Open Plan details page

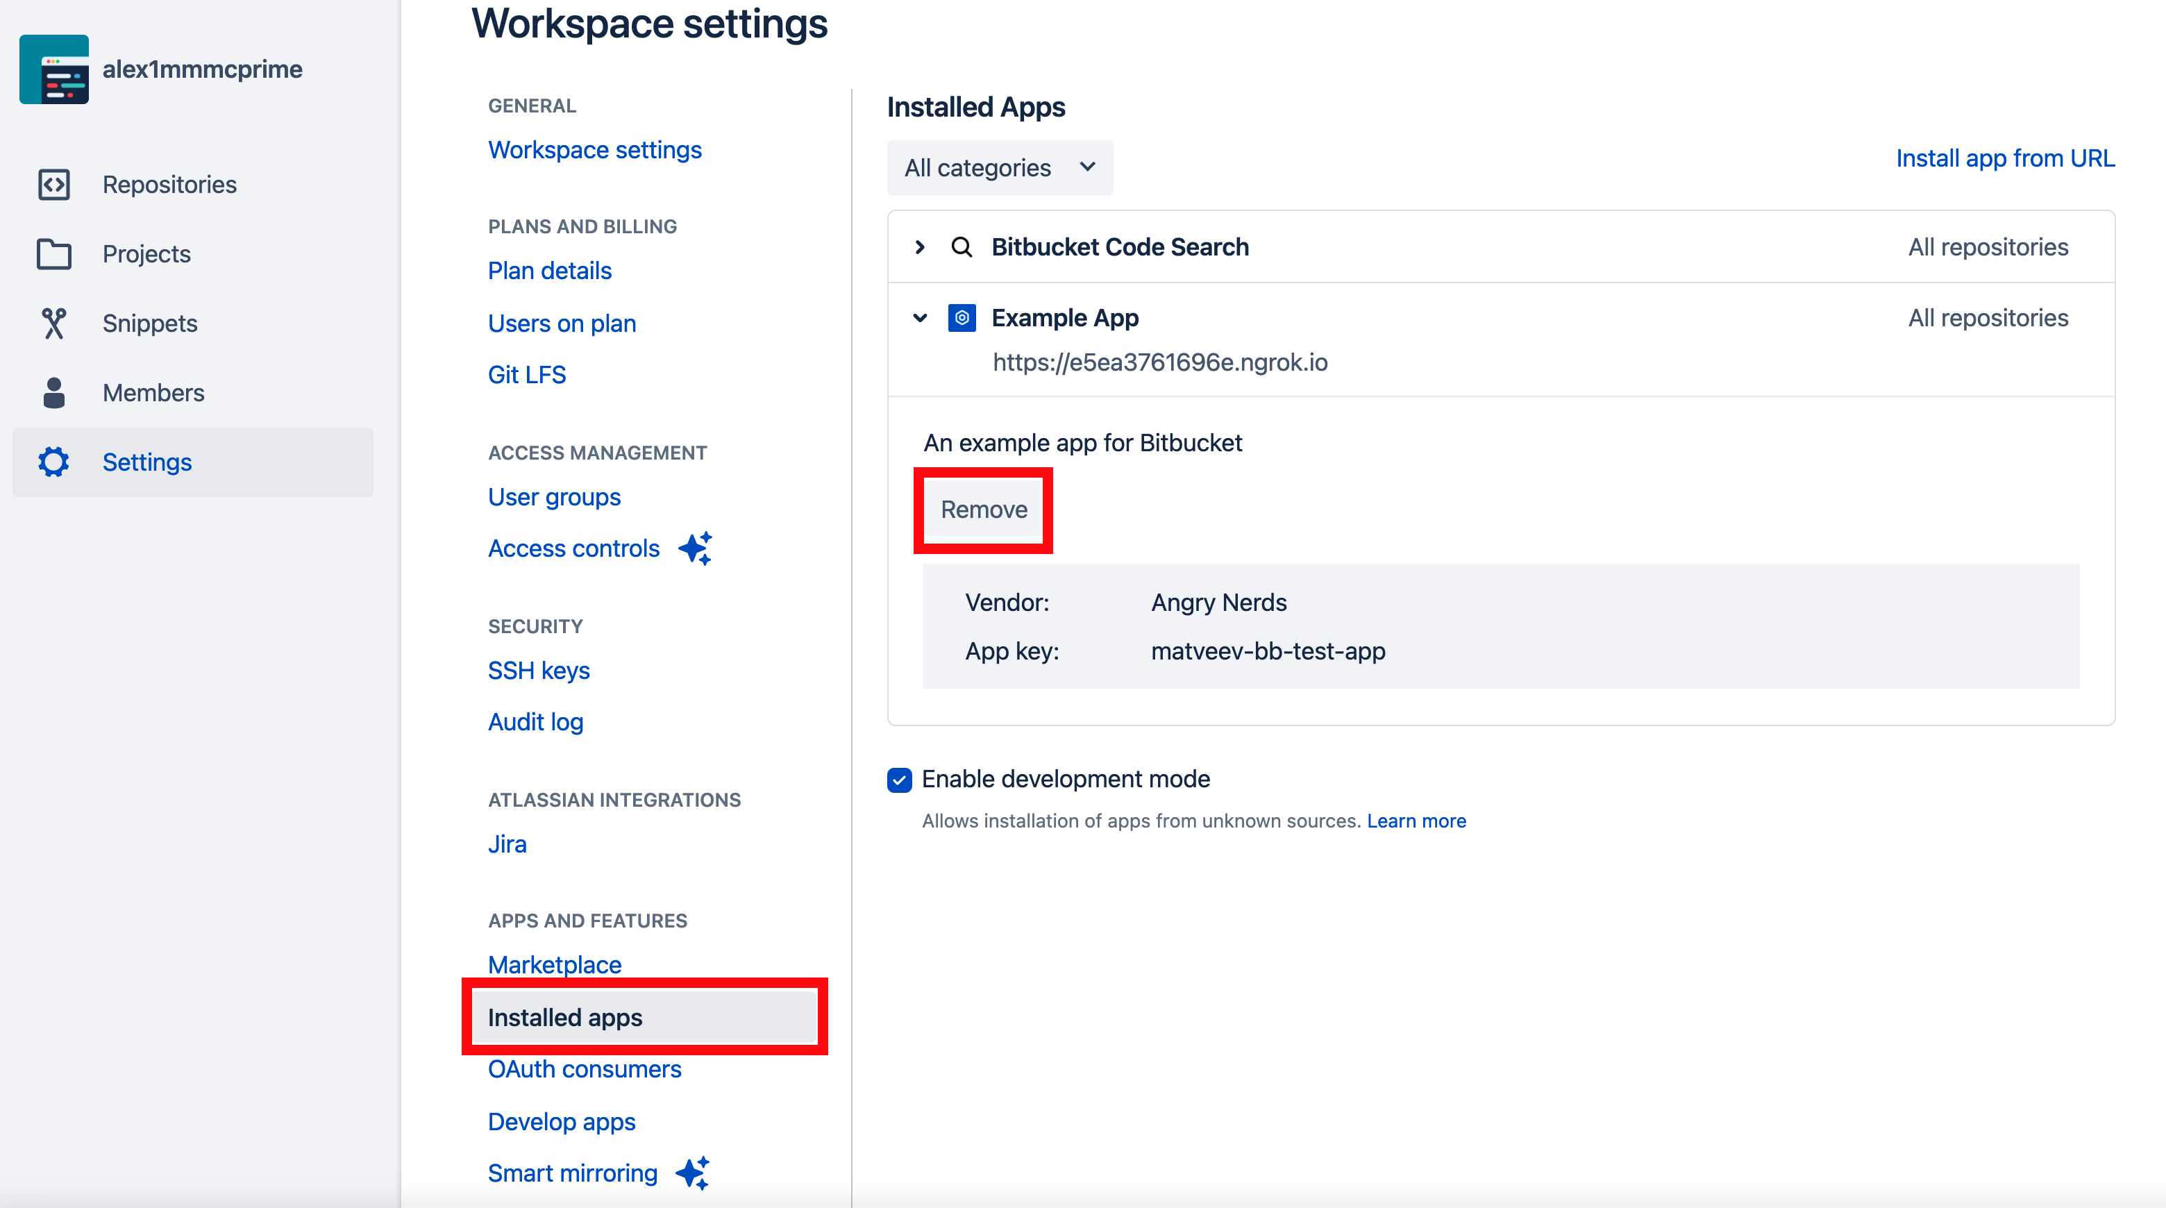[x=550, y=271]
